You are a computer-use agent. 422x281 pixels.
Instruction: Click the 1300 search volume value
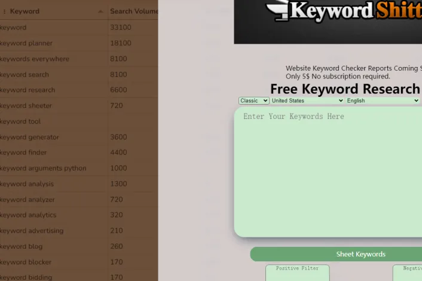118,184
